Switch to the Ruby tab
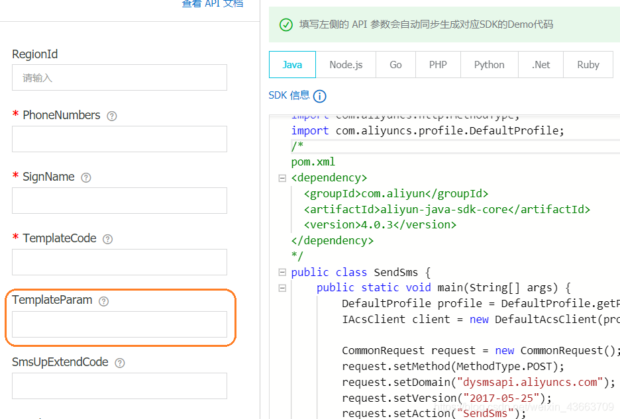The image size is (620, 419). pyautogui.click(x=588, y=64)
